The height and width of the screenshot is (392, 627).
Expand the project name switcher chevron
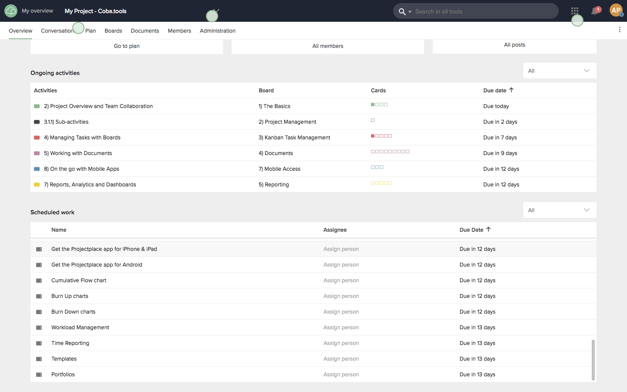(216, 11)
